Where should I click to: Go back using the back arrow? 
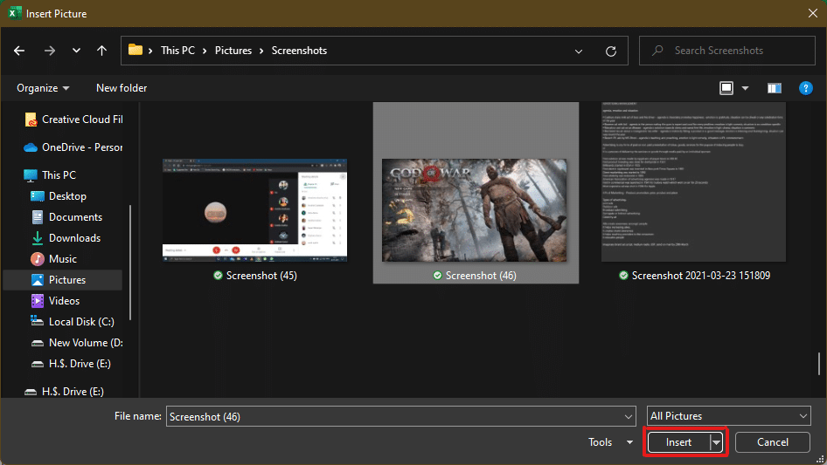[x=19, y=51]
